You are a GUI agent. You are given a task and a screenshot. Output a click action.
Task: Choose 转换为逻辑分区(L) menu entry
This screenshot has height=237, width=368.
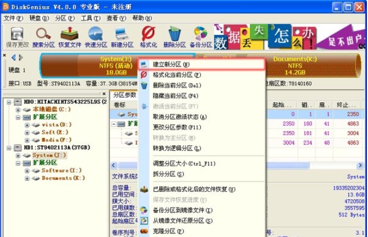(202, 148)
